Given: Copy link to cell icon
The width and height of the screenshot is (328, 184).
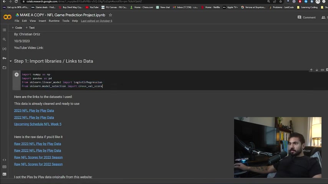Looking at the screenshot, I should point(322,70).
